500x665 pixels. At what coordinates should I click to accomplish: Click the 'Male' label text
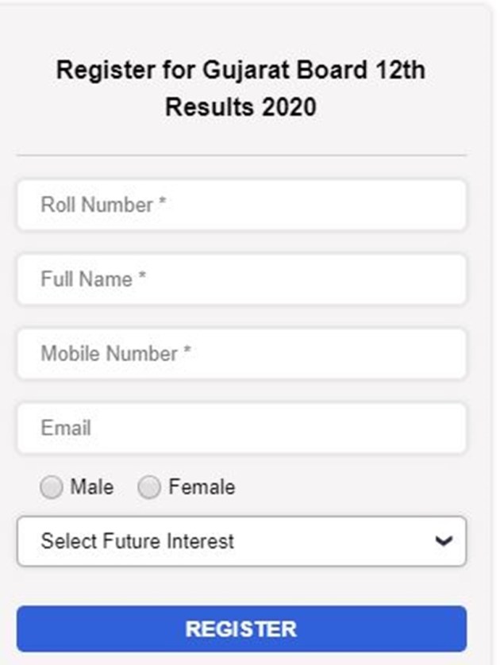pyautogui.click(x=92, y=486)
